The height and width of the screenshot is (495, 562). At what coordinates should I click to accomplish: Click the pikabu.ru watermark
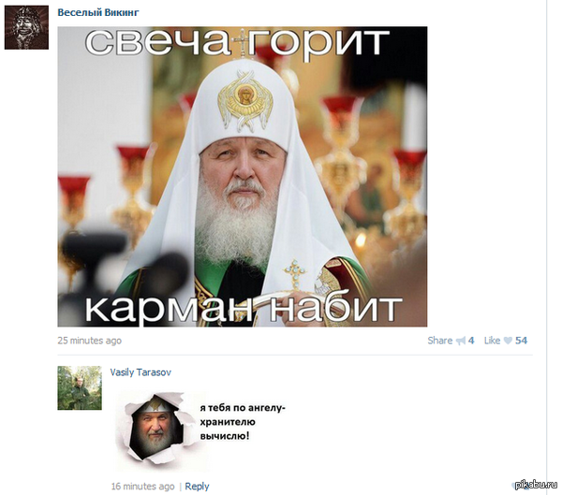point(536,485)
